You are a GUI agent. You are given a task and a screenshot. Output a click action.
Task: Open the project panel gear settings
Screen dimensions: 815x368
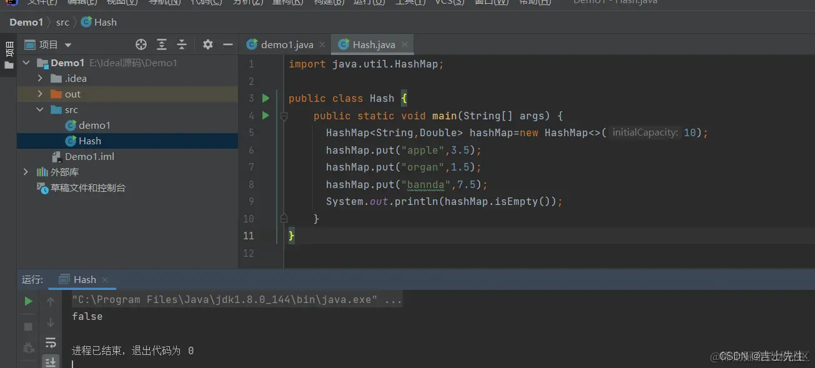click(208, 44)
